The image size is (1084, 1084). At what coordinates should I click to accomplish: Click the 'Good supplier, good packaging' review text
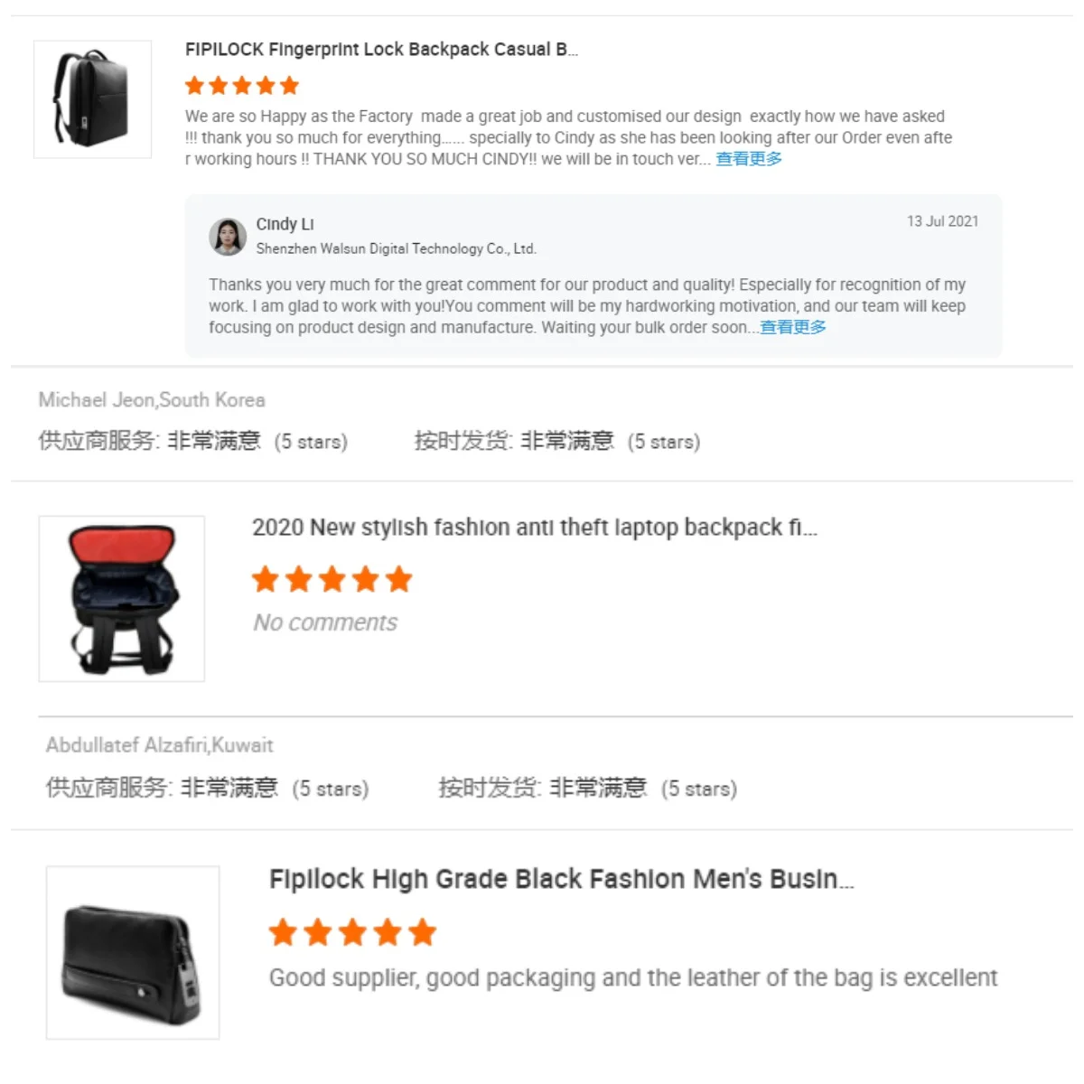point(633,978)
